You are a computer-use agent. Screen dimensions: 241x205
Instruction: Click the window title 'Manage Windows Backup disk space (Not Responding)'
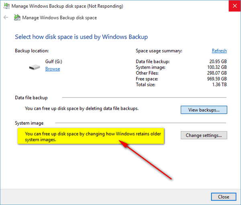click(67, 6)
